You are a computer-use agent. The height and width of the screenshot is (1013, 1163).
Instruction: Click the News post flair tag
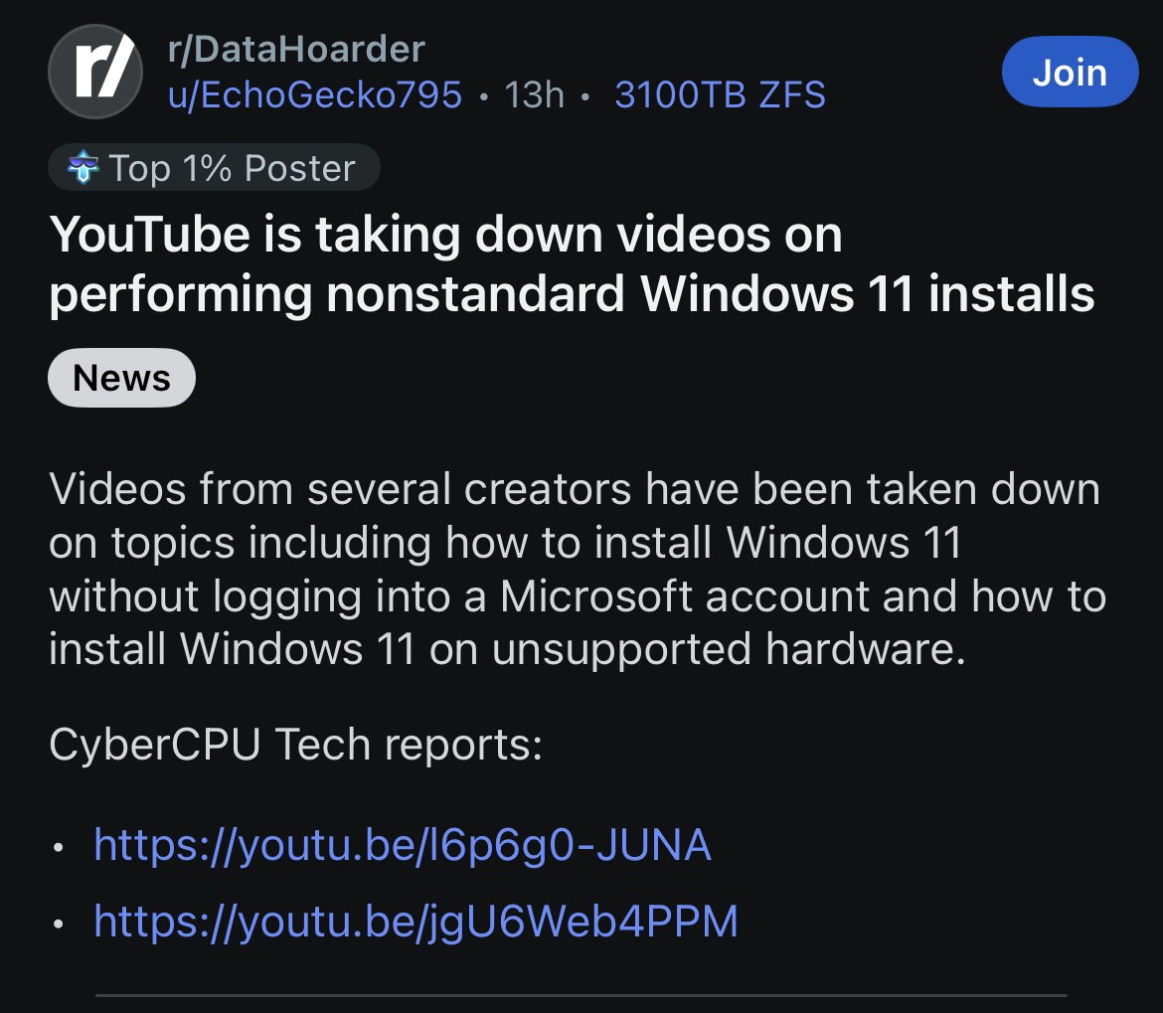[x=121, y=378]
